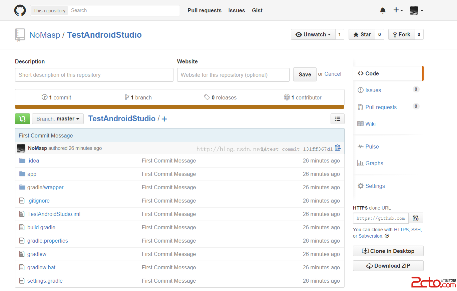Click file icon for TestAndroidStudio.iml

click(x=22, y=214)
